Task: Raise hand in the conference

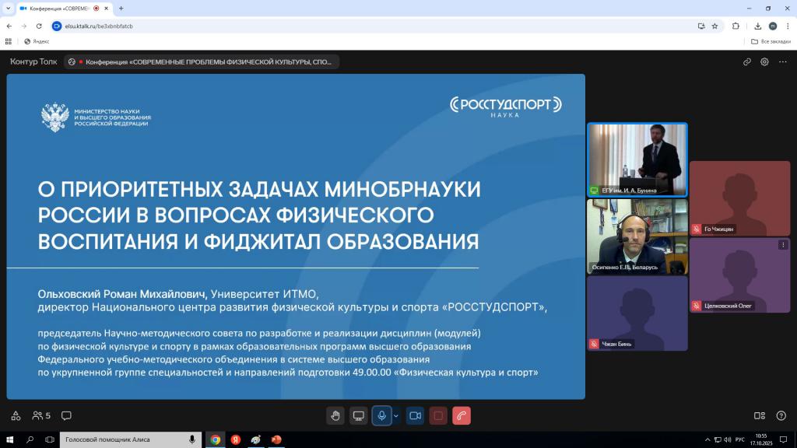Action: coord(335,415)
